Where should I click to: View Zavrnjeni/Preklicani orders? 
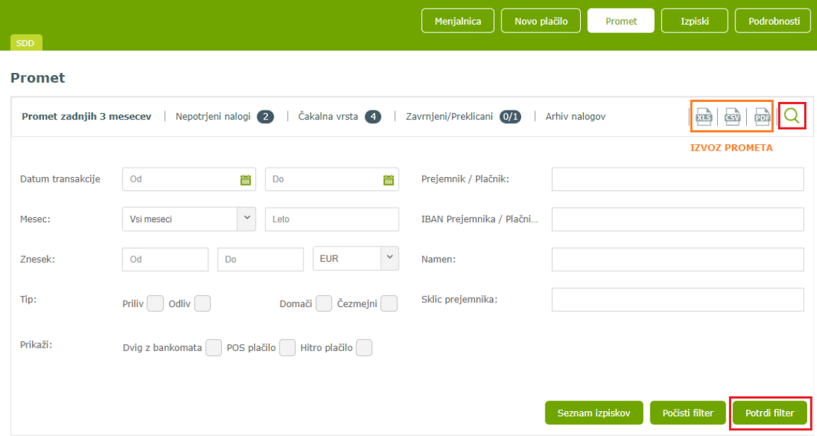click(x=463, y=117)
